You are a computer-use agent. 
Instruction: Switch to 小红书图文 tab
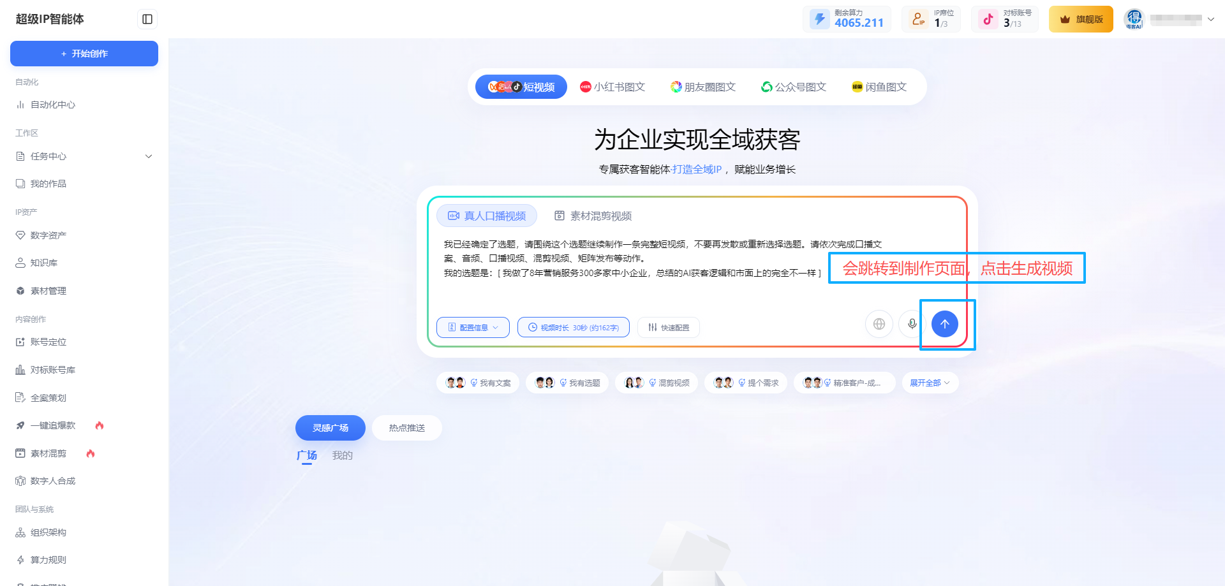(612, 87)
